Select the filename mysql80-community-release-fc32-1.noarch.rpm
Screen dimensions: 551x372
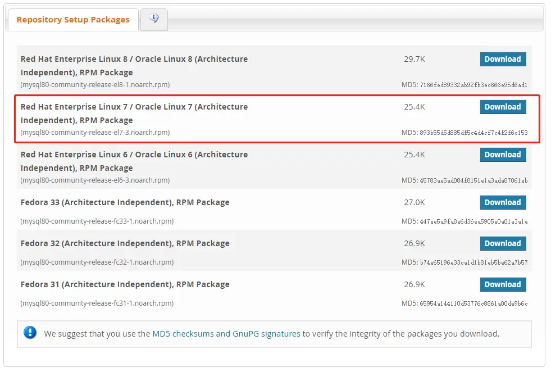(97, 262)
